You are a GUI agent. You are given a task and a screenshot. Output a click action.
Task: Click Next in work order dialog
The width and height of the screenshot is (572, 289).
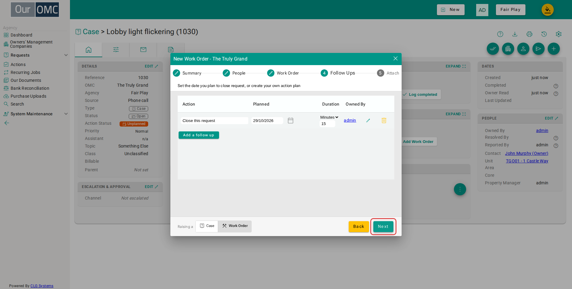pos(383,226)
